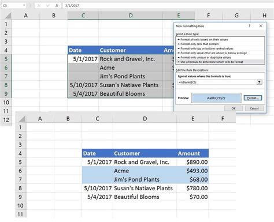Screen dimensions: 274x222
Task: Select column E header in upper sheet
Action: click(179, 16)
